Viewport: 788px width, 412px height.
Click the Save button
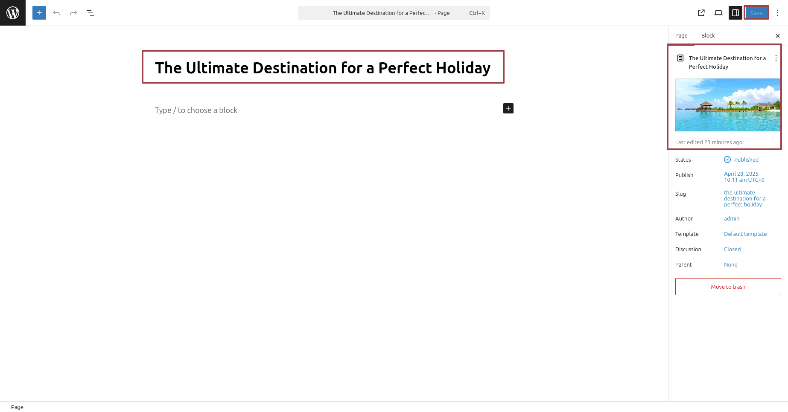tap(756, 13)
